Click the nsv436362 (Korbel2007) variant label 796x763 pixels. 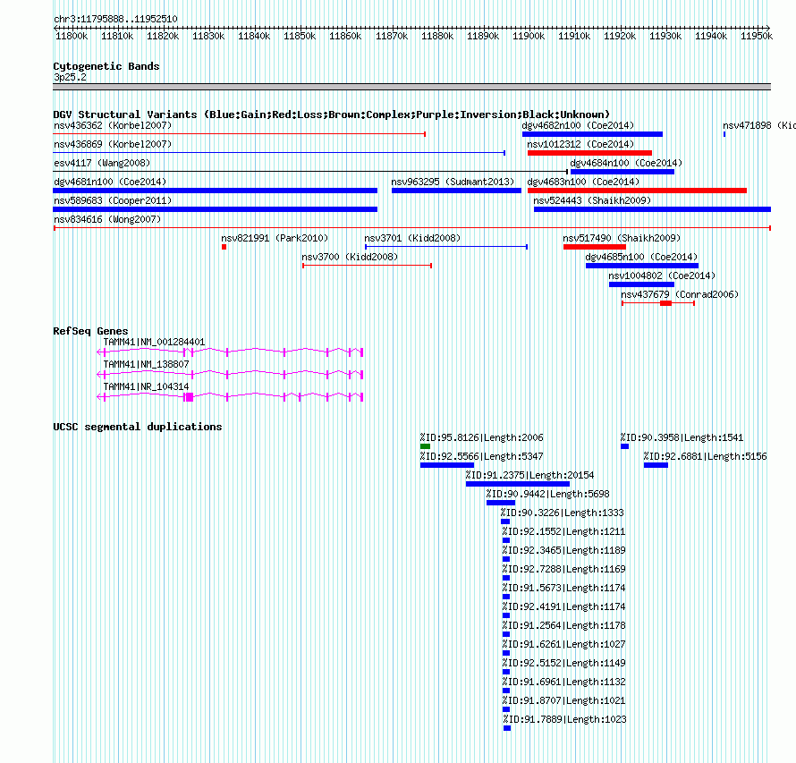click(x=113, y=125)
